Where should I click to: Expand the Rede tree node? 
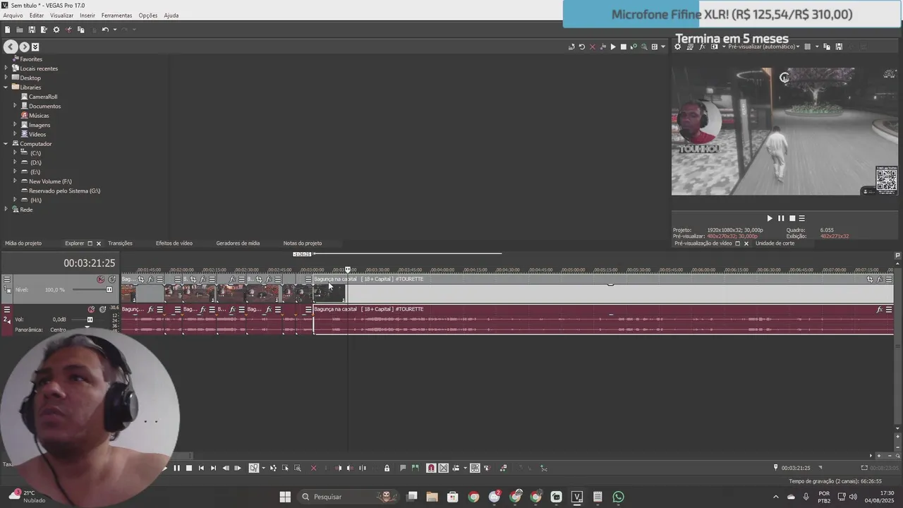(x=6, y=210)
